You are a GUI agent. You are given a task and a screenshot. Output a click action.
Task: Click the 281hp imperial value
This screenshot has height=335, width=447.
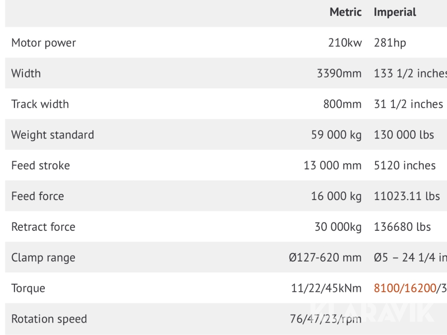coord(390,43)
